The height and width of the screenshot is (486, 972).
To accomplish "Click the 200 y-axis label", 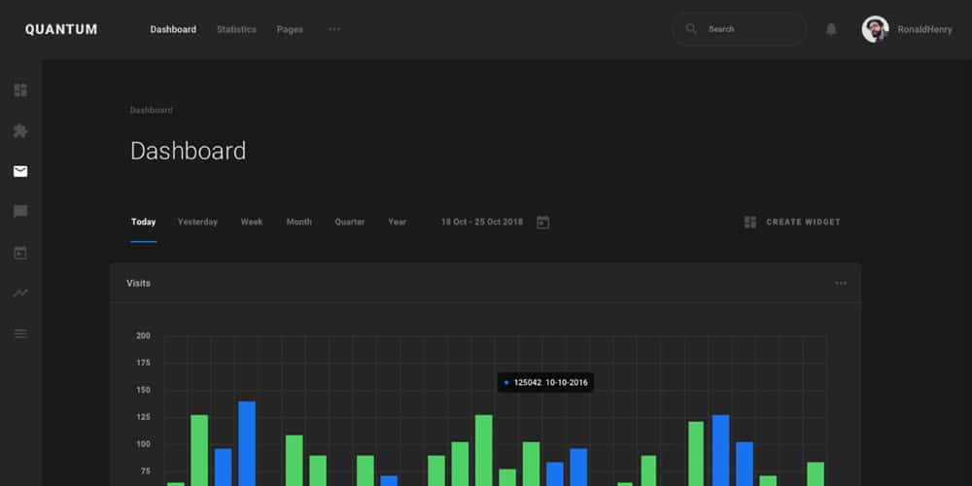I will pos(143,336).
